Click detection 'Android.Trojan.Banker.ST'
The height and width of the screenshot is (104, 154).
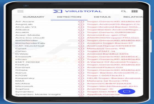[x=110, y=43]
